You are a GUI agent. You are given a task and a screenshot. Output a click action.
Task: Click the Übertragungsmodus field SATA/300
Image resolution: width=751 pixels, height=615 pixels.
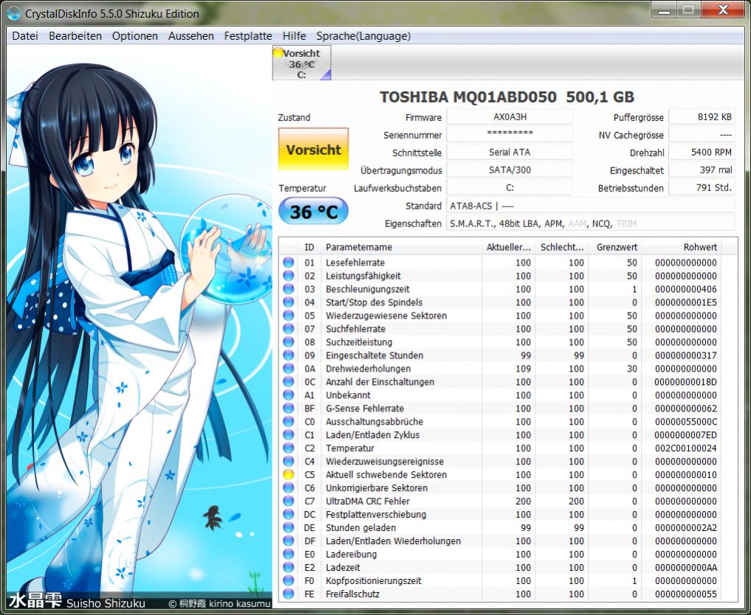tap(510, 170)
